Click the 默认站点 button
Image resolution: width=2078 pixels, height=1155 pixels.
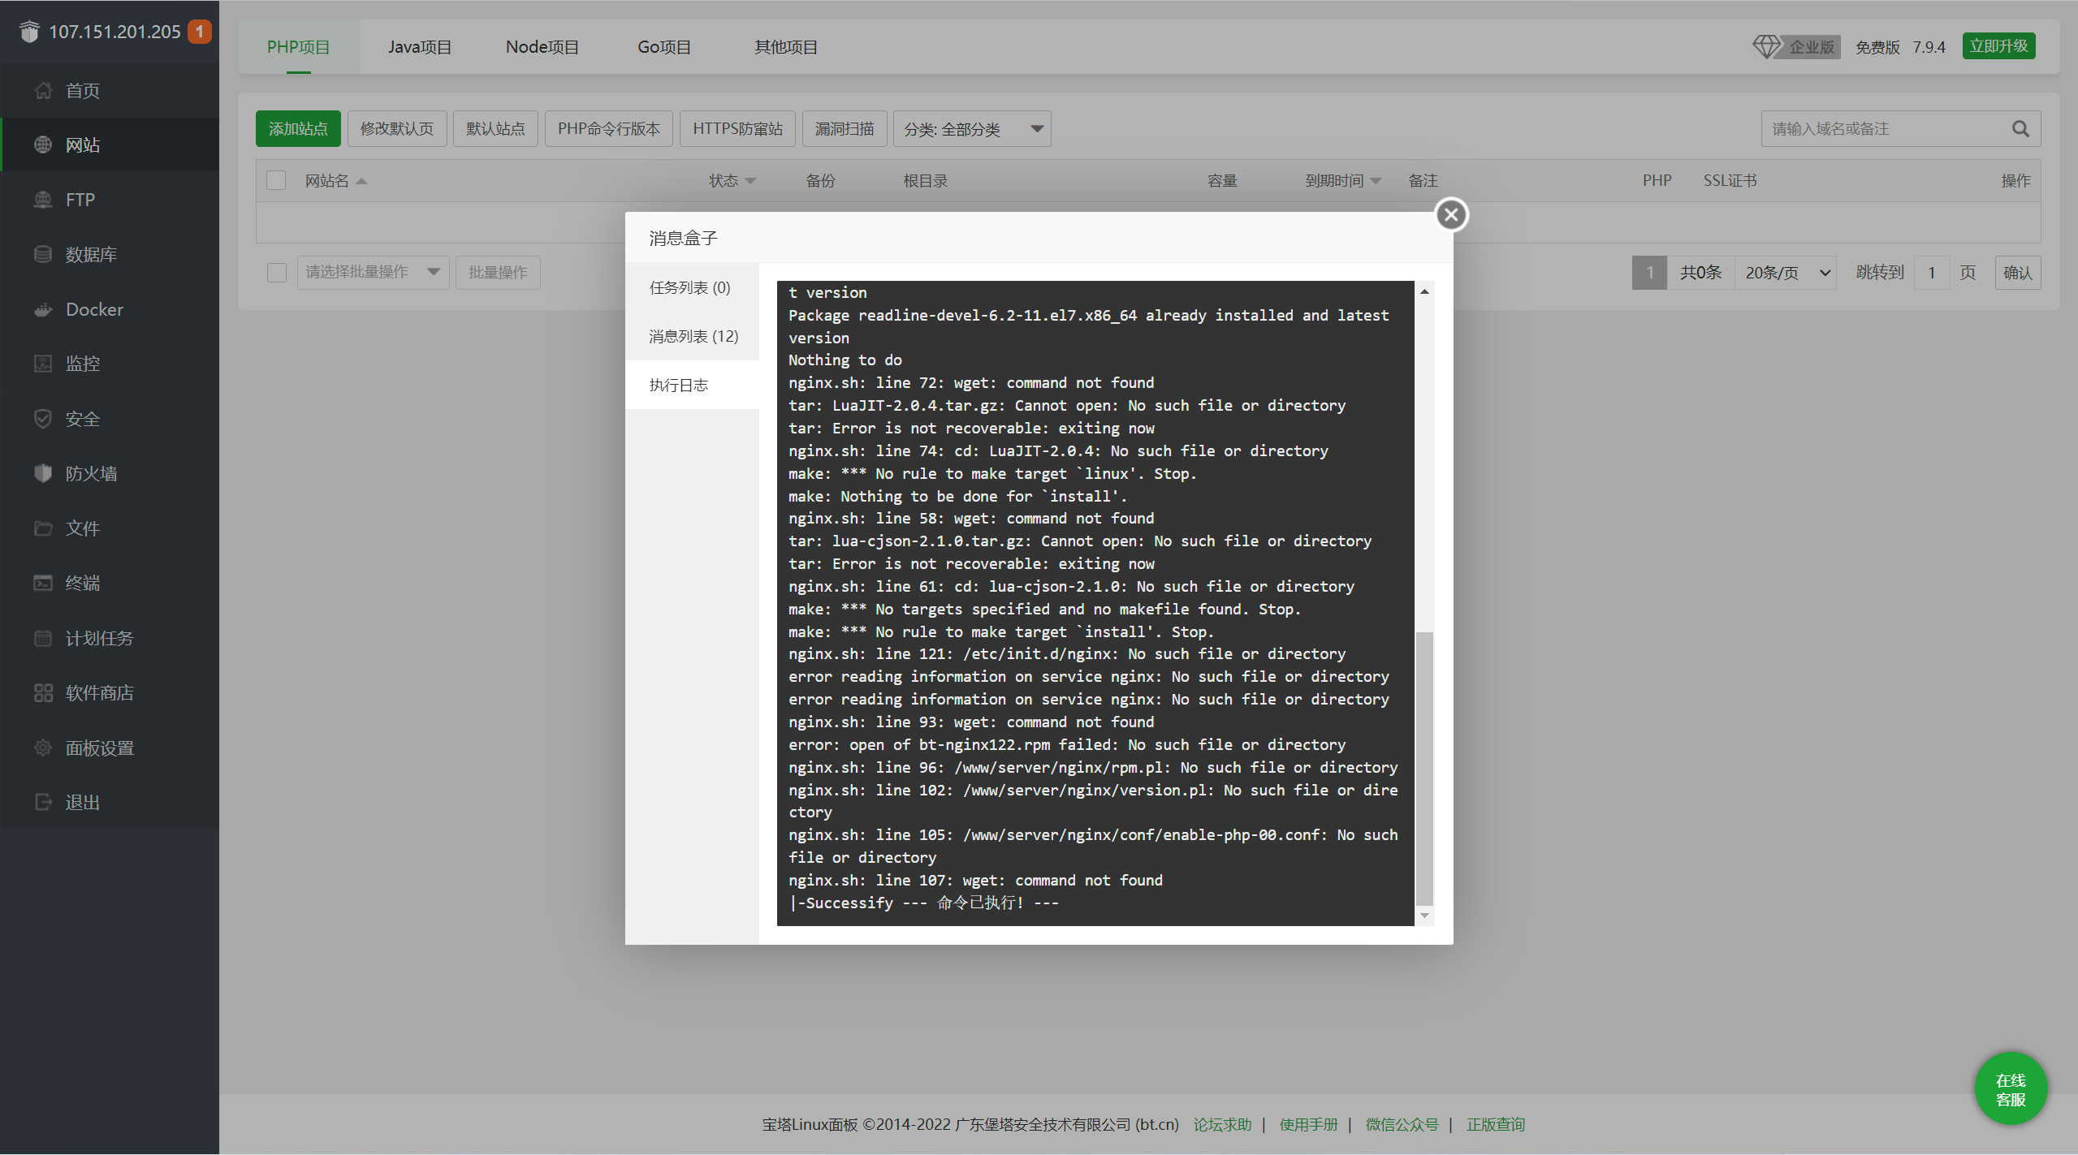coord(495,129)
